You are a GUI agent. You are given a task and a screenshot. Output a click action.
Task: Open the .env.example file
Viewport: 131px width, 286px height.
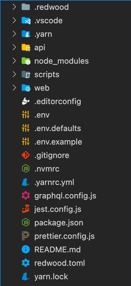click(58, 142)
